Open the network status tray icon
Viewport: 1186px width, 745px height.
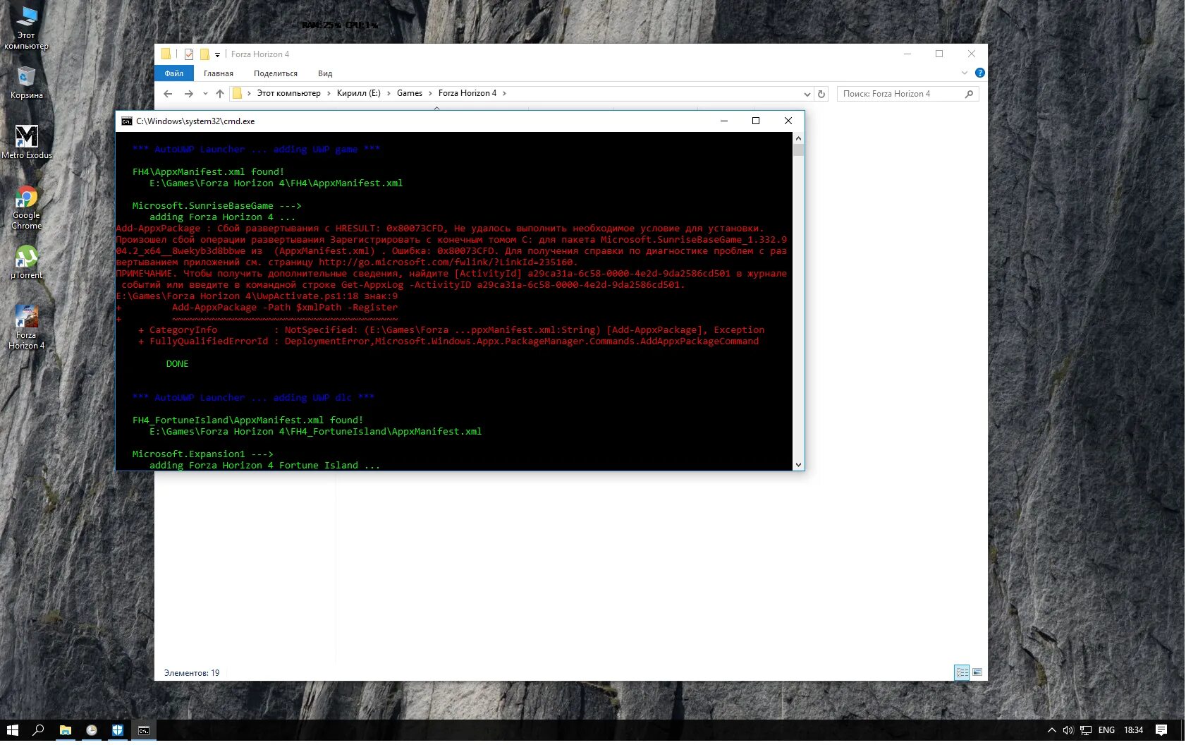[1086, 730]
